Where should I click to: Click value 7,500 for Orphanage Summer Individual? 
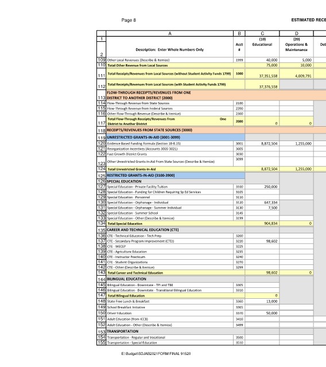[x=273, y=208]
